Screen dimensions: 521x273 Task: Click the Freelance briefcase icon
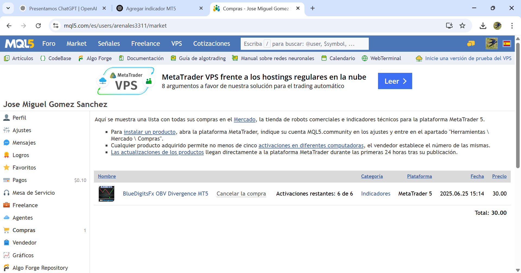click(7, 205)
